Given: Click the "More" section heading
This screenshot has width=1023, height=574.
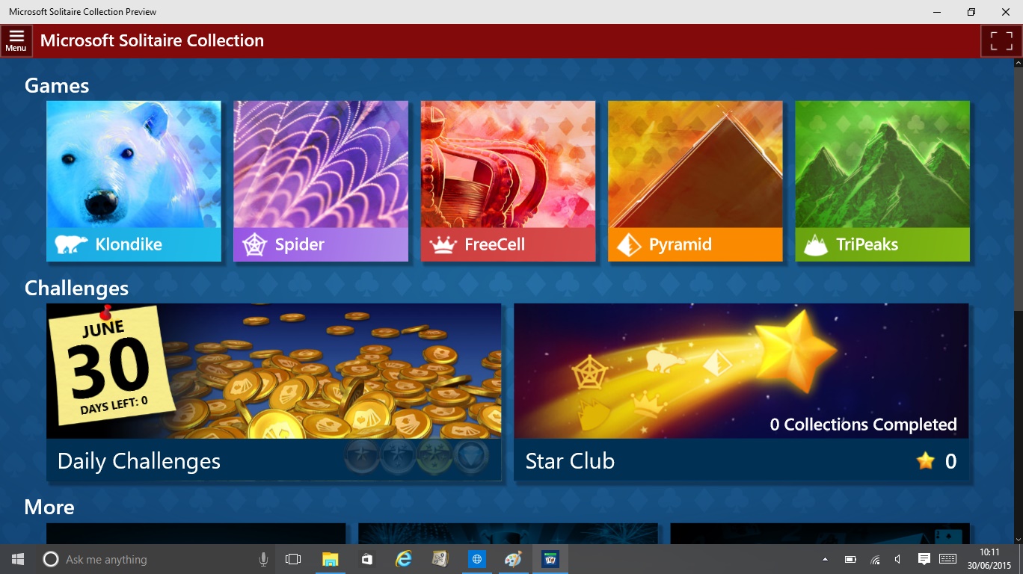Looking at the screenshot, I should point(49,507).
